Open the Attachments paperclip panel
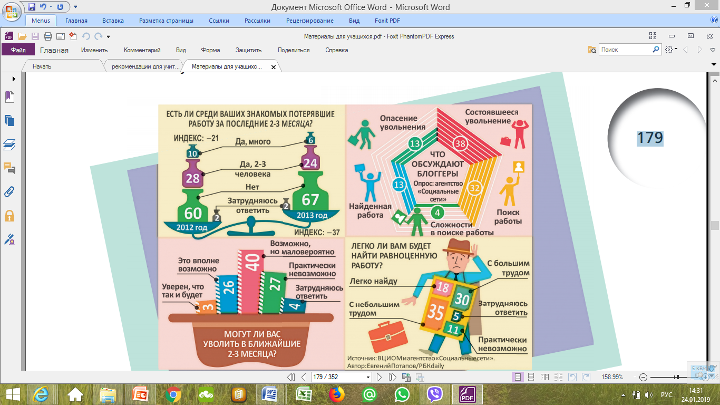 pos(9,191)
